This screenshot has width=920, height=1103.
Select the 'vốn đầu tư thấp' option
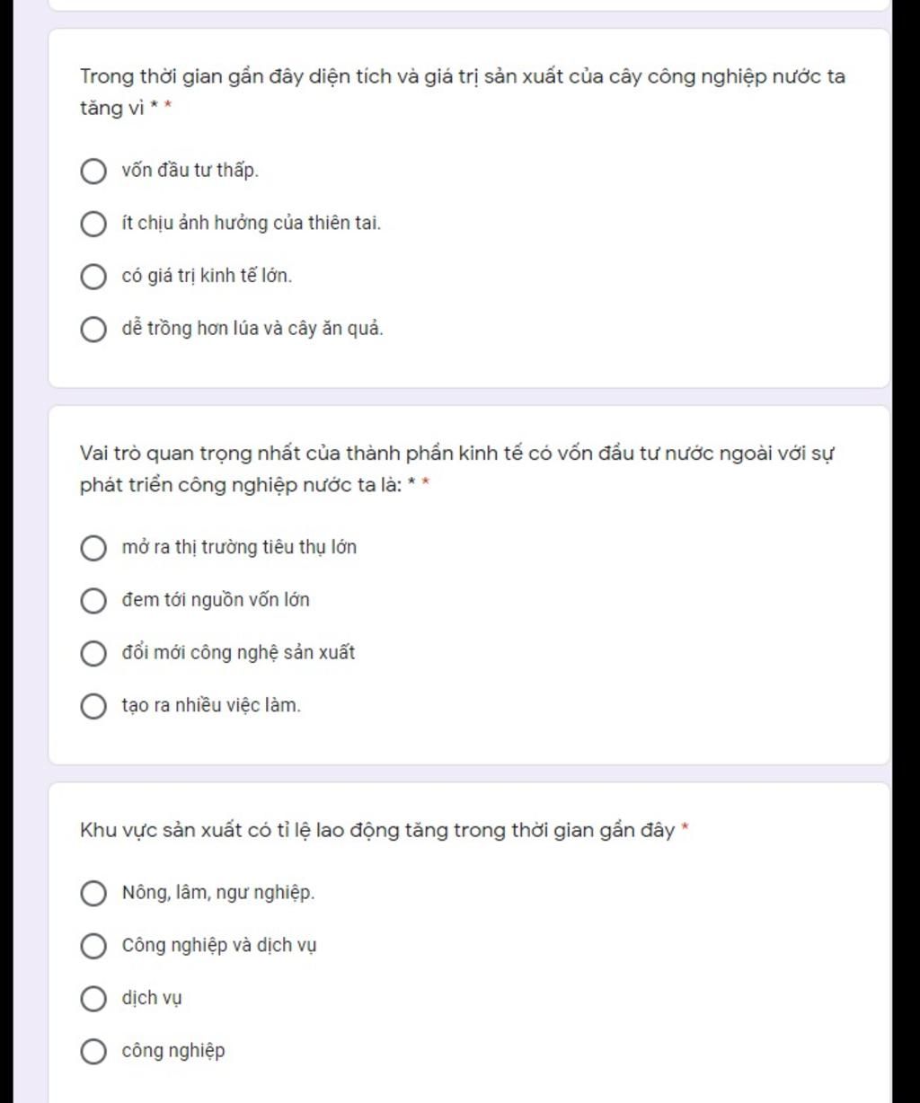point(93,171)
